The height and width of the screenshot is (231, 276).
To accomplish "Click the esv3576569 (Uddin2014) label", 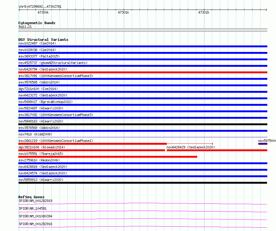I will pyautogui.click(x=39, y=128).
